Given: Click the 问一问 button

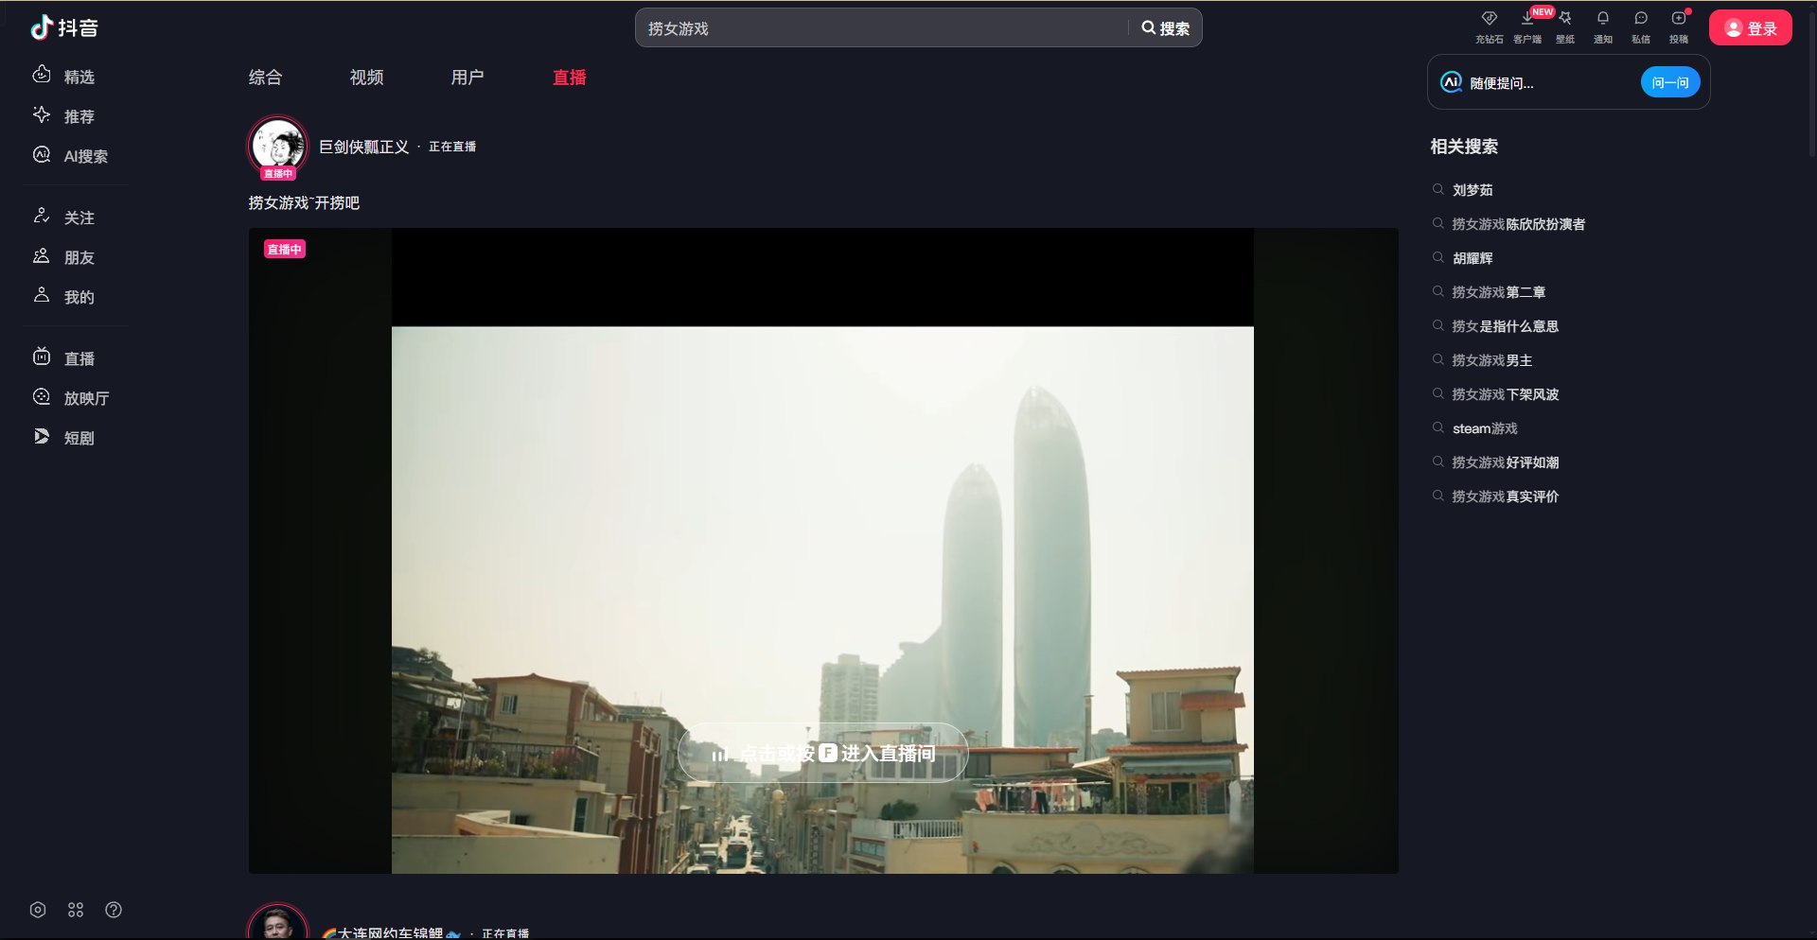Looking at the screenshot, I should [x=1669, y=82].
